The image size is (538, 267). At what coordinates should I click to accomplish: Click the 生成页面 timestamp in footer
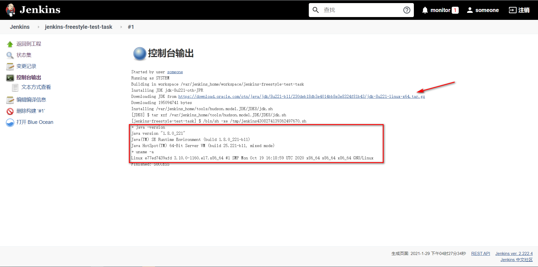click(428, 254)
